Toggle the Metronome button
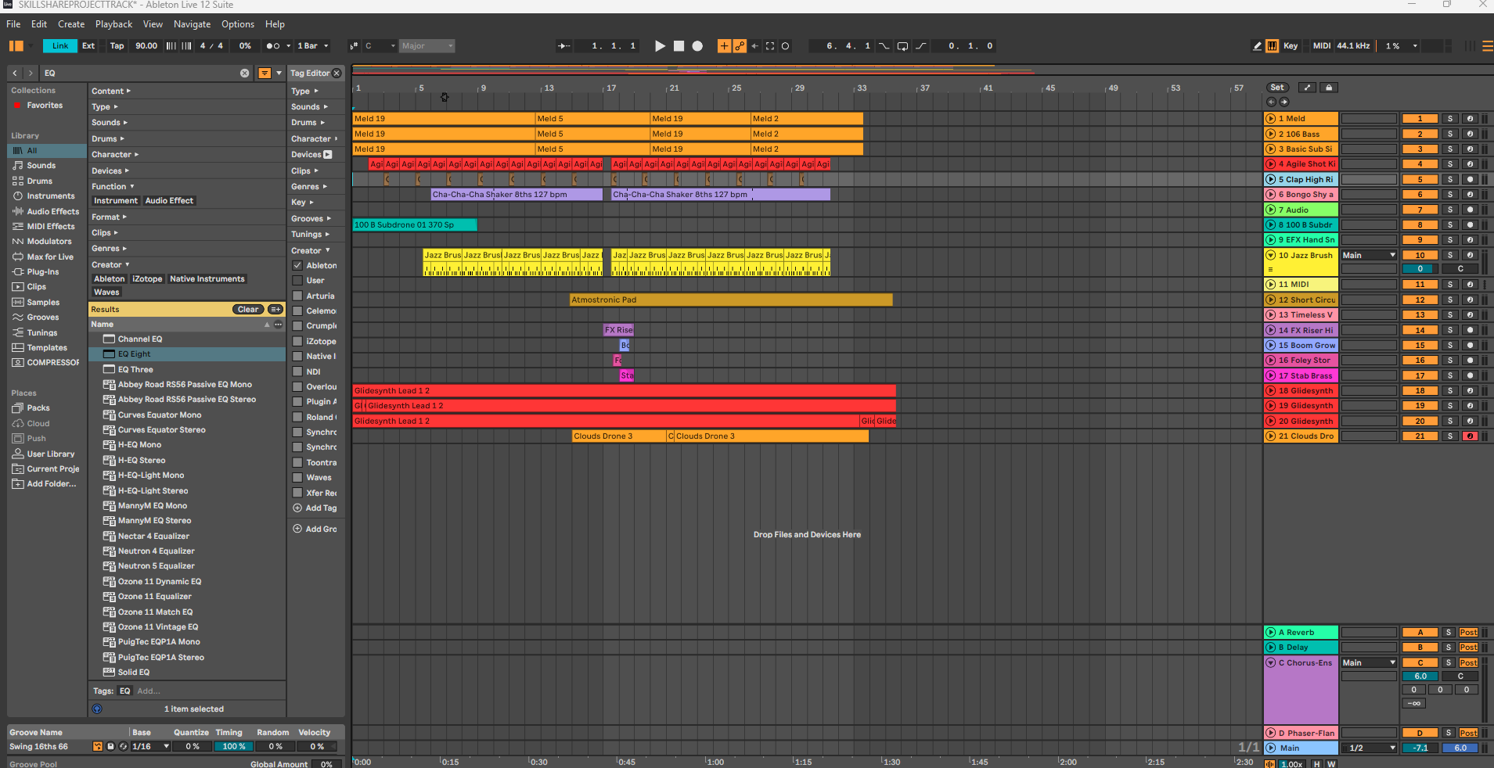Screen dimensions: 1494x768 point(275,46)
